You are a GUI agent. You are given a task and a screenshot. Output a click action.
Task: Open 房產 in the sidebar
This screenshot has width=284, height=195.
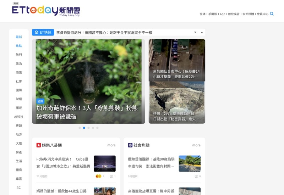(19, 152)
